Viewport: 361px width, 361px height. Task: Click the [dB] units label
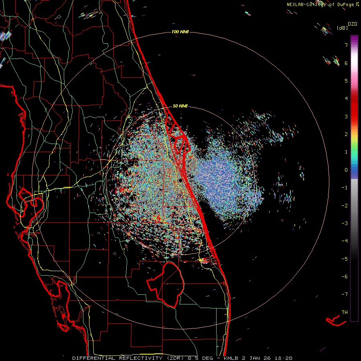pyautogui.click(x=343, y=28)
